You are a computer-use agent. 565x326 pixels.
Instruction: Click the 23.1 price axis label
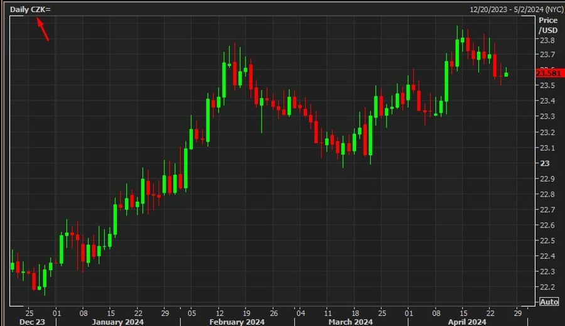pyautogui.click(x=547, y=148)
